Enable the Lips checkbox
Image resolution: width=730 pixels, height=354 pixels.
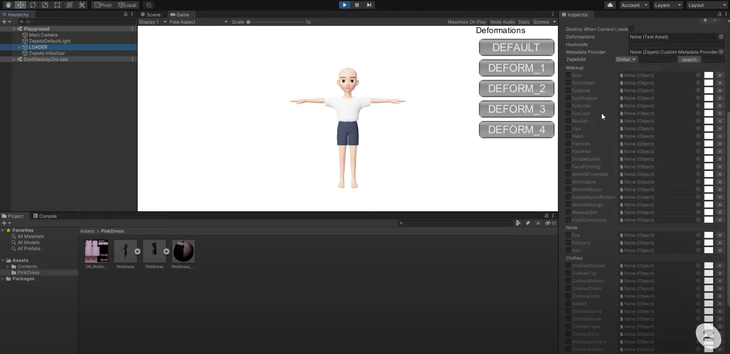(x=568, y=128)
